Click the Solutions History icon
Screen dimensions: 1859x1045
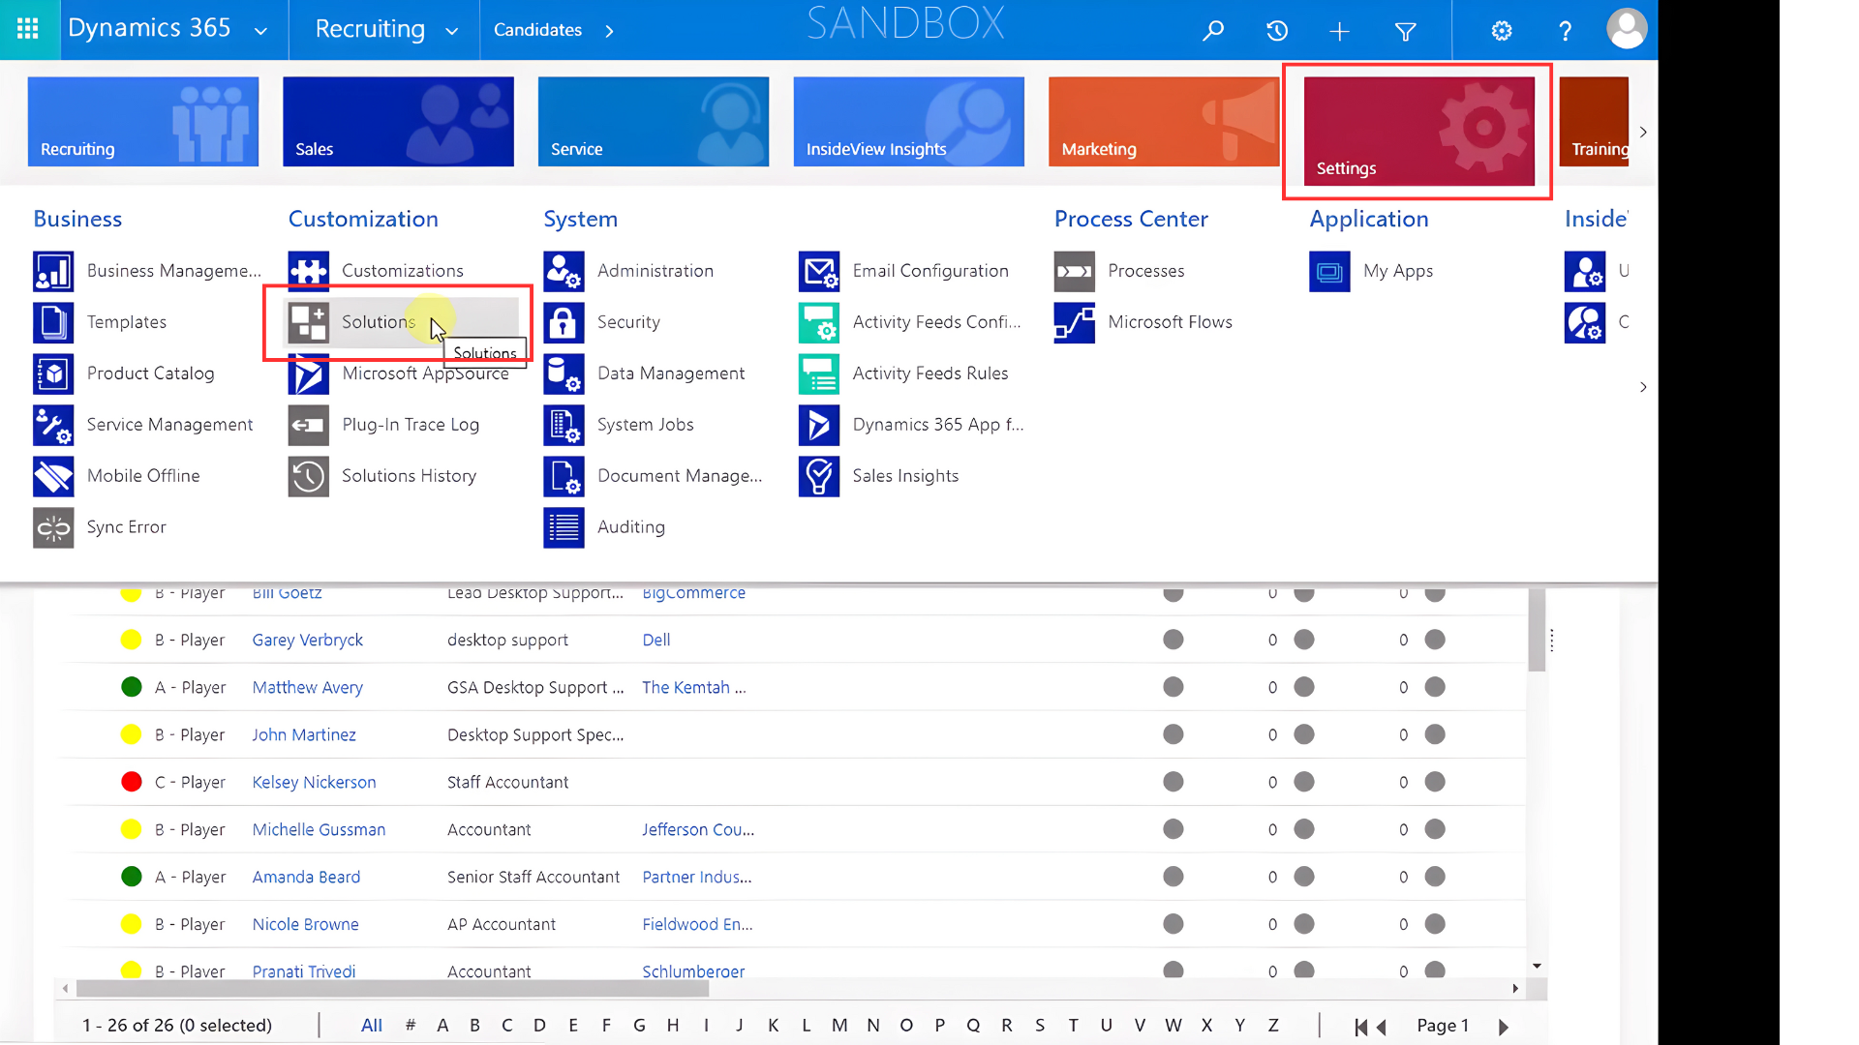tap(309, 476)
